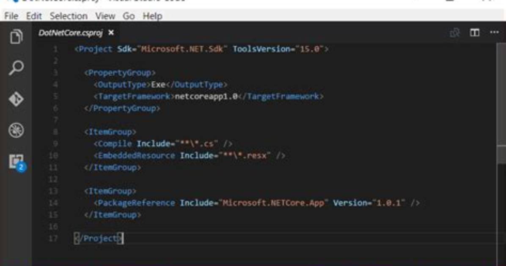
Task: Close the DotNetCore.csproj tab
Action: click(111, 33)
